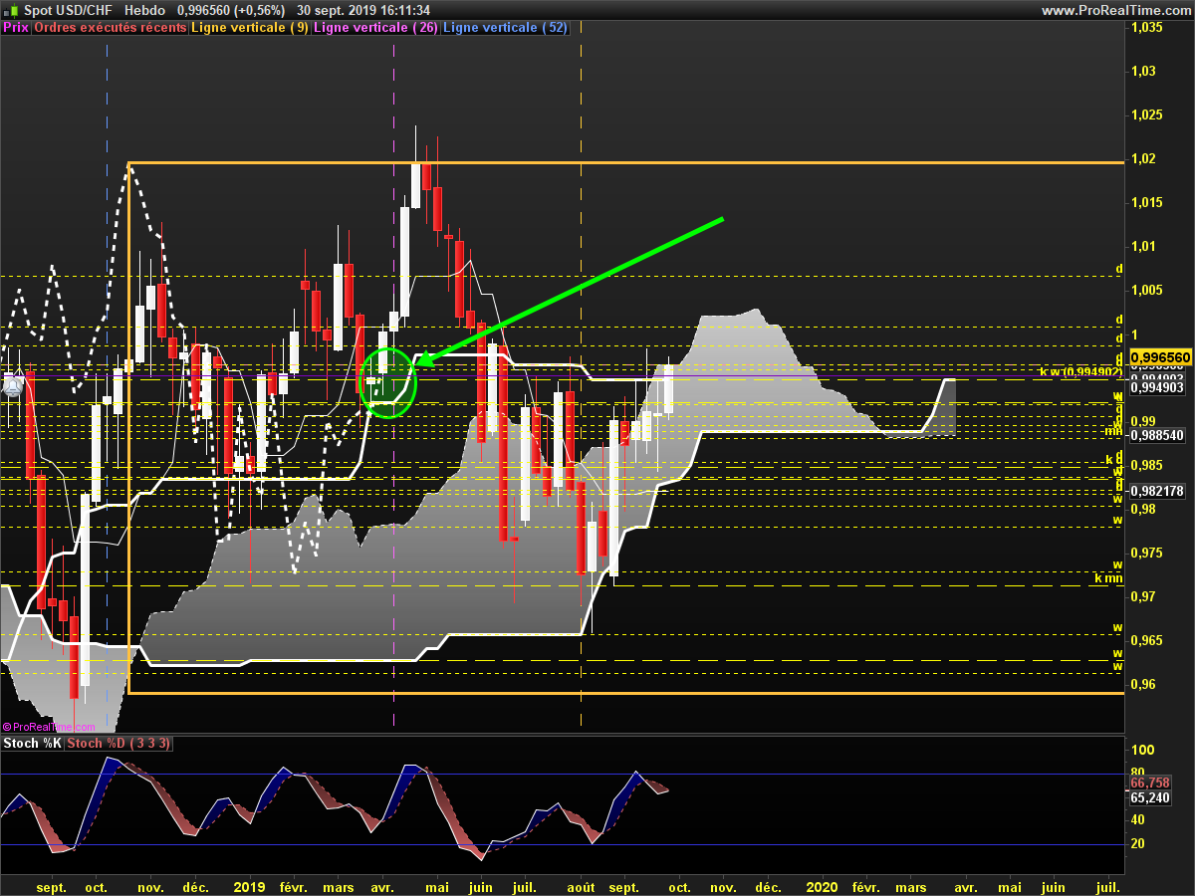
Task: Click the 1,005 price axis value
Action: pyautogui.click(x=1149, y=290)
